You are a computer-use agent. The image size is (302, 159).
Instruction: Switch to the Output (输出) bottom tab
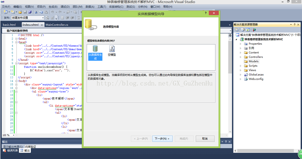point(25,151)
